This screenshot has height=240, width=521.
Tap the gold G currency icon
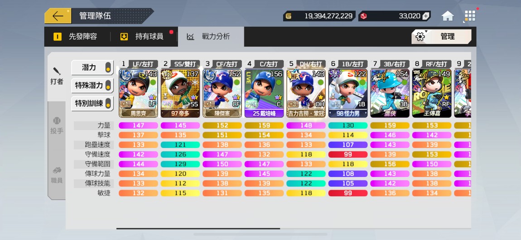pos(289,16)
